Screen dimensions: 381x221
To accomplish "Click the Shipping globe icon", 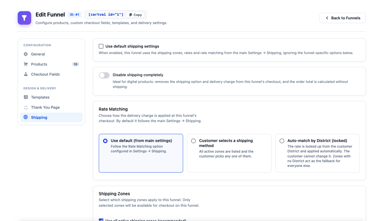I will click(26, 117).
